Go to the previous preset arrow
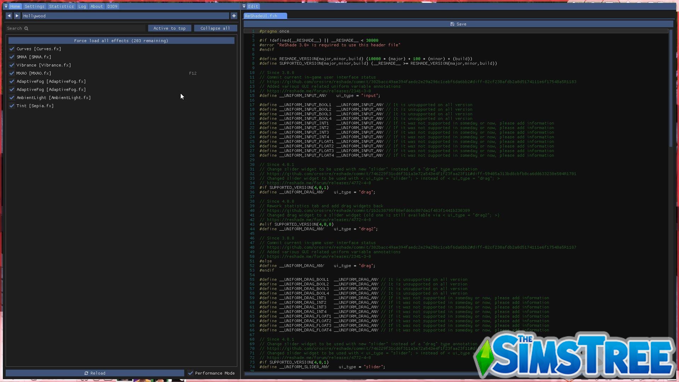The width and height of the screenshot is (679, 382). tap(9, 16)
